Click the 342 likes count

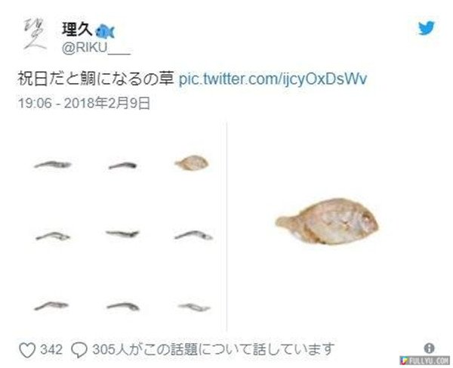[x=51, y=350]
